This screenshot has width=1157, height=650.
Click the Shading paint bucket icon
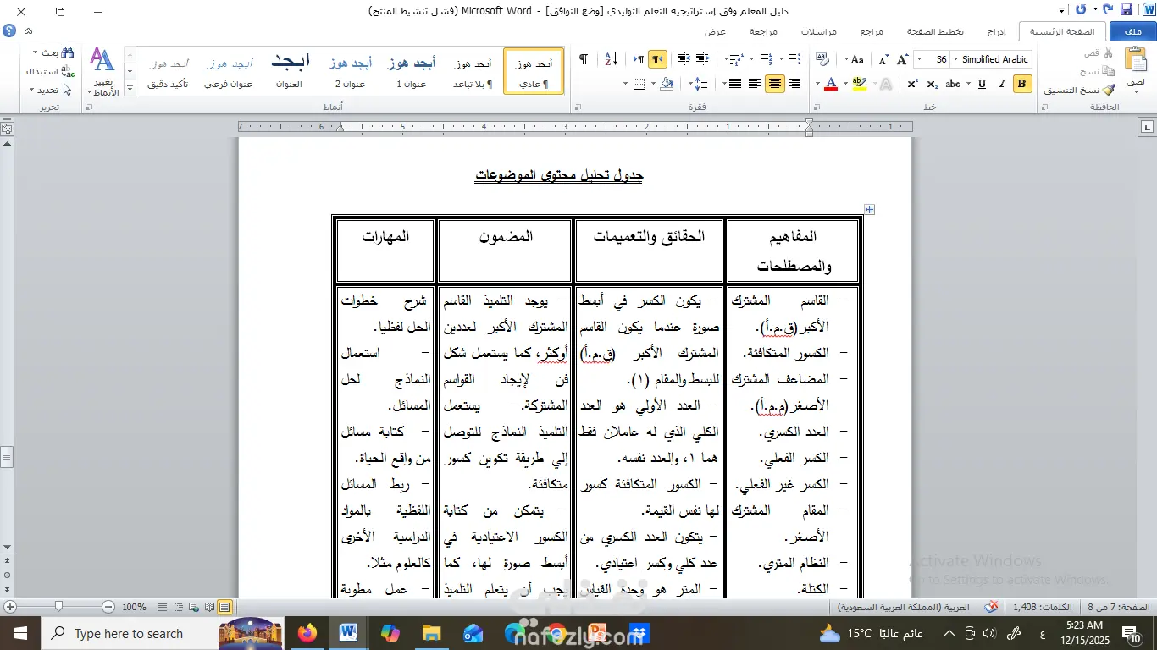(667, 84)
